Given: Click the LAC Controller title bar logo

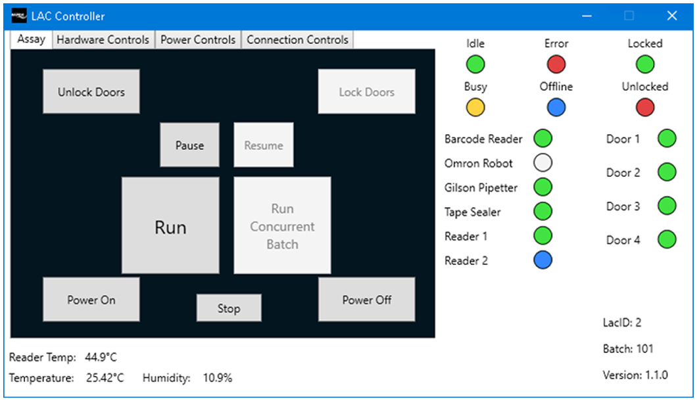Looking at the screenshot, I should [x=20, y=16].
